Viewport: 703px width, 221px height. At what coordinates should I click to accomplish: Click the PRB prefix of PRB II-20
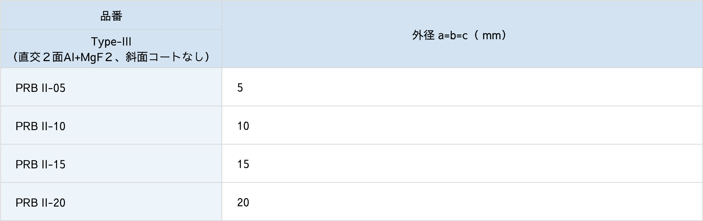[27, 203]
